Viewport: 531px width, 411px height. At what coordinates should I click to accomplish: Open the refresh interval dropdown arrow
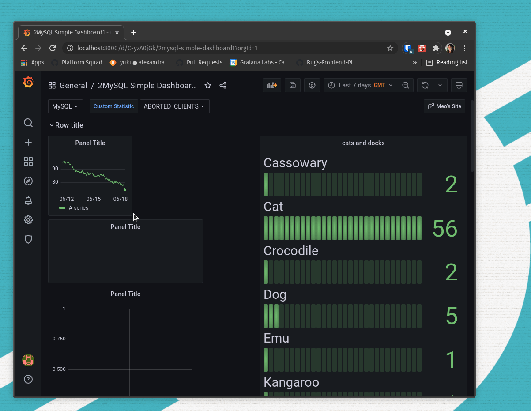point(440,85)
